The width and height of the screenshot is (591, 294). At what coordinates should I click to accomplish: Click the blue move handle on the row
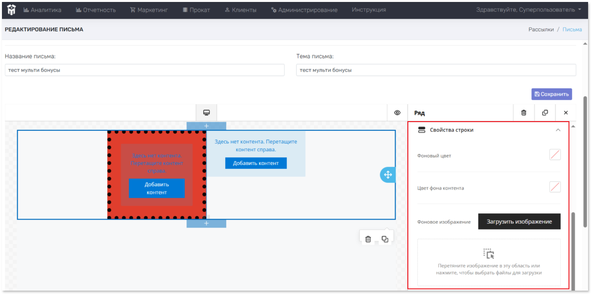[387, 174]
